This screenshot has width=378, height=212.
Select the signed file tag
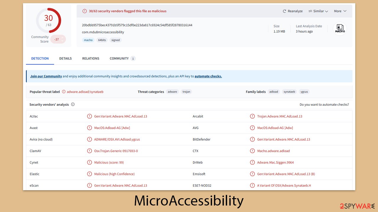tap(115, 40)
